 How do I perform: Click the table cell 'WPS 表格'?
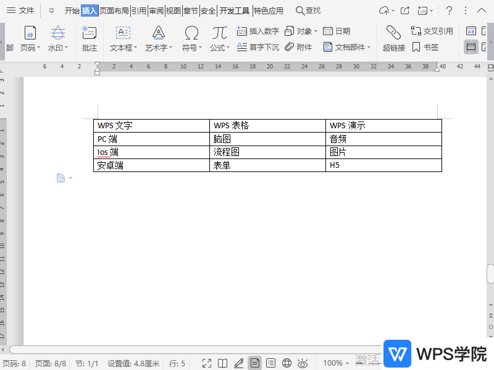[x=267, y=126]
